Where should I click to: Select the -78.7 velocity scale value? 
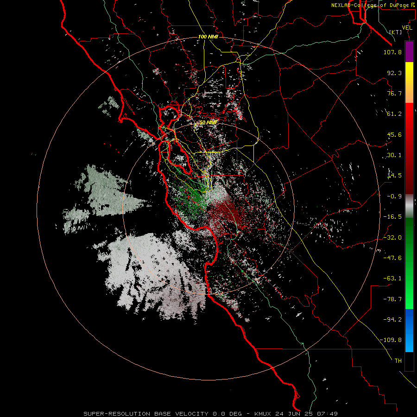[x=392, y=299]
